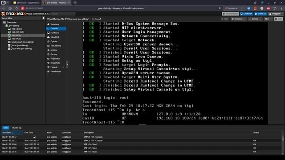The image size is (285, 160).
Task: Click the Shutdown button
Action: coord(237,19)
